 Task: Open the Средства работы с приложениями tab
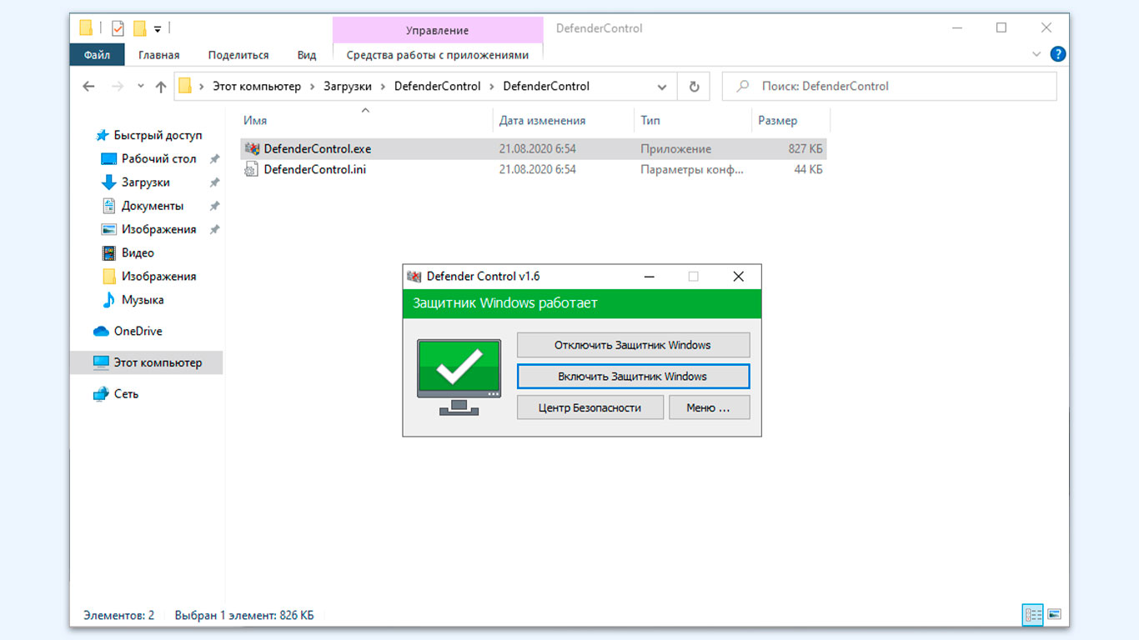438,55
